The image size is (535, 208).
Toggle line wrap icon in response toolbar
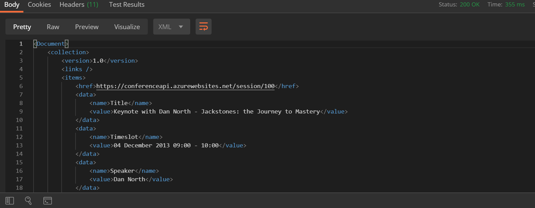(x=203, y=27)
